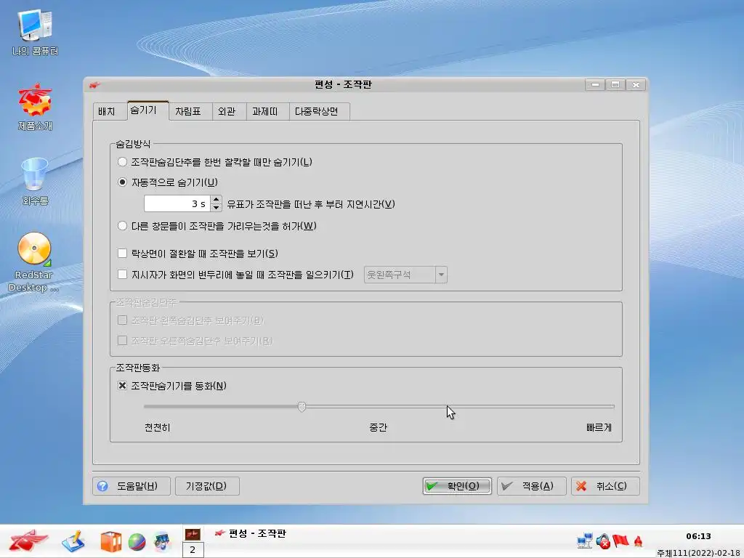This screenshot has width=744, height=558.
Task: Toggle right panel hide button checkbox (R)
Action: tap(122, 341)
